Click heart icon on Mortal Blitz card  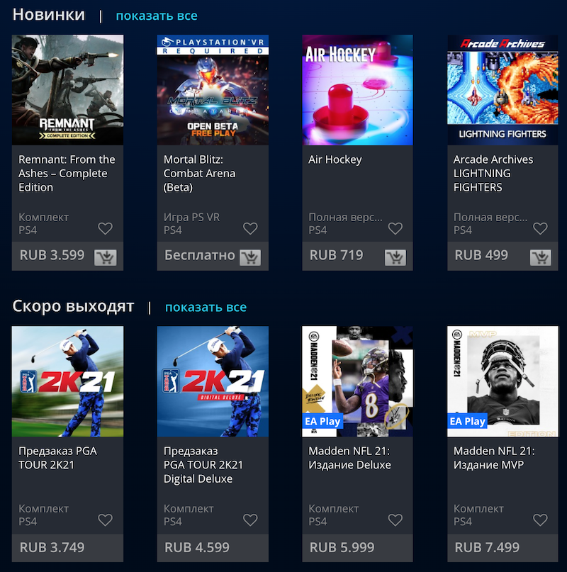[250, 228]
